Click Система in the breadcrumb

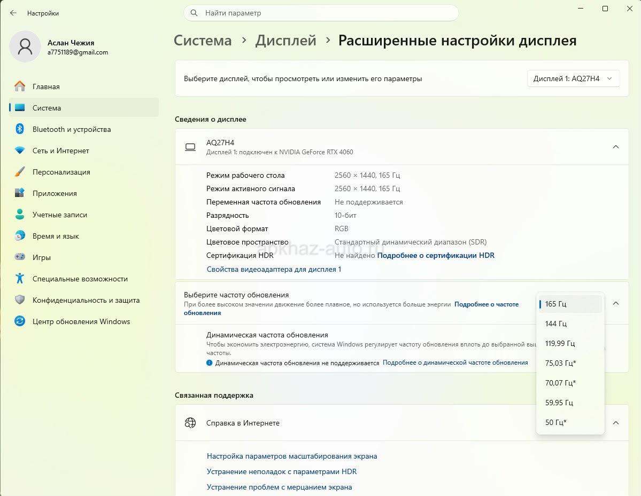(x=203, y=41)
